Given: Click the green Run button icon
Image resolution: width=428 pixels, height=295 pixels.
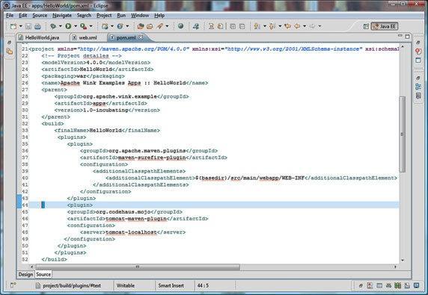Looking at the screenshot, I should pyautogui.click(x=68, y=26).
